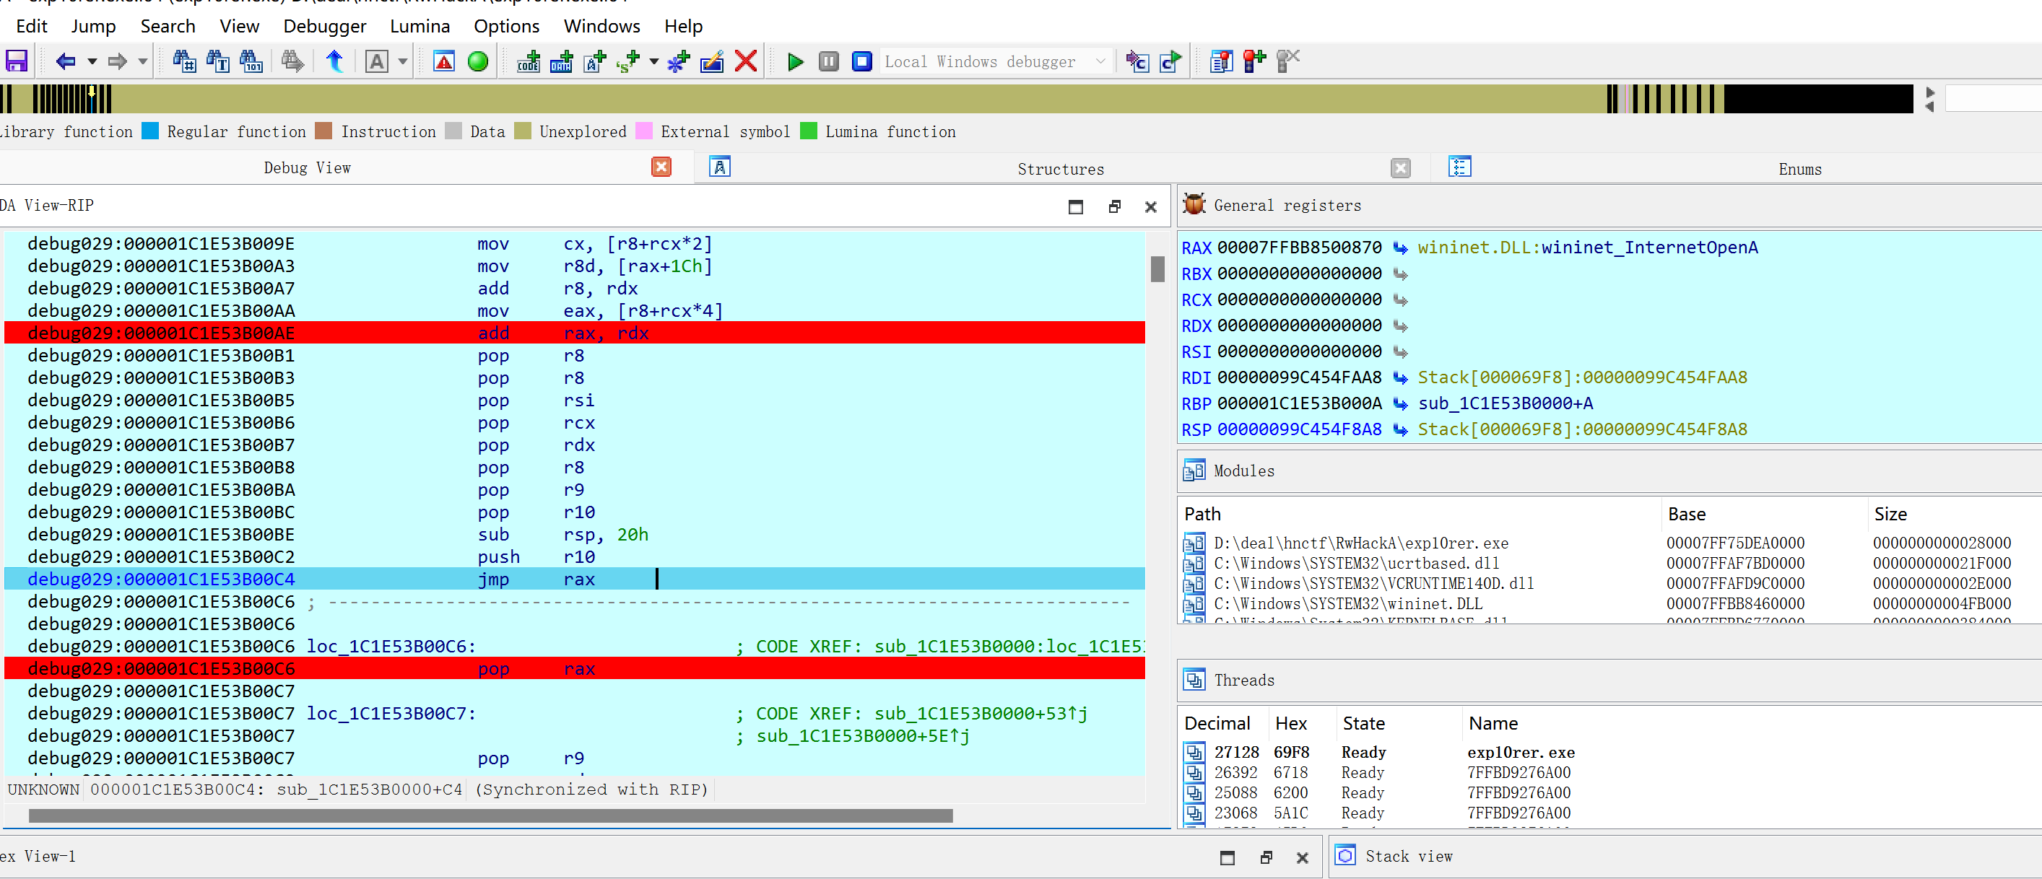Click the blue asterisk plus icon
The image size is (2042, 879).
(x=679, y=61)
